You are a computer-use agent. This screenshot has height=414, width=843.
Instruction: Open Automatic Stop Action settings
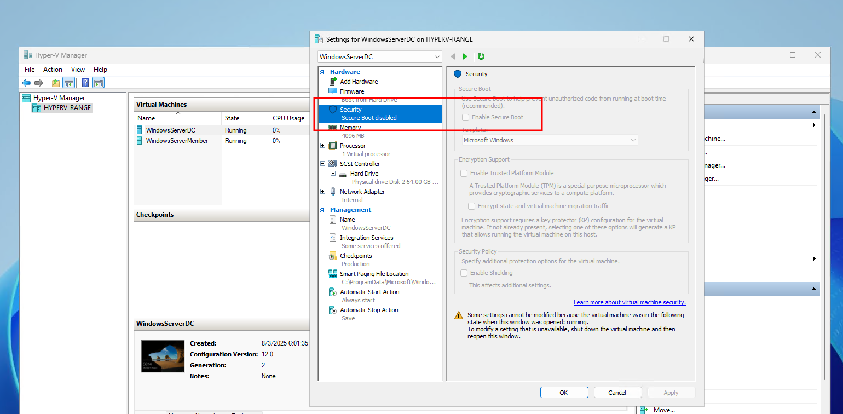click(x=369, y=310)
